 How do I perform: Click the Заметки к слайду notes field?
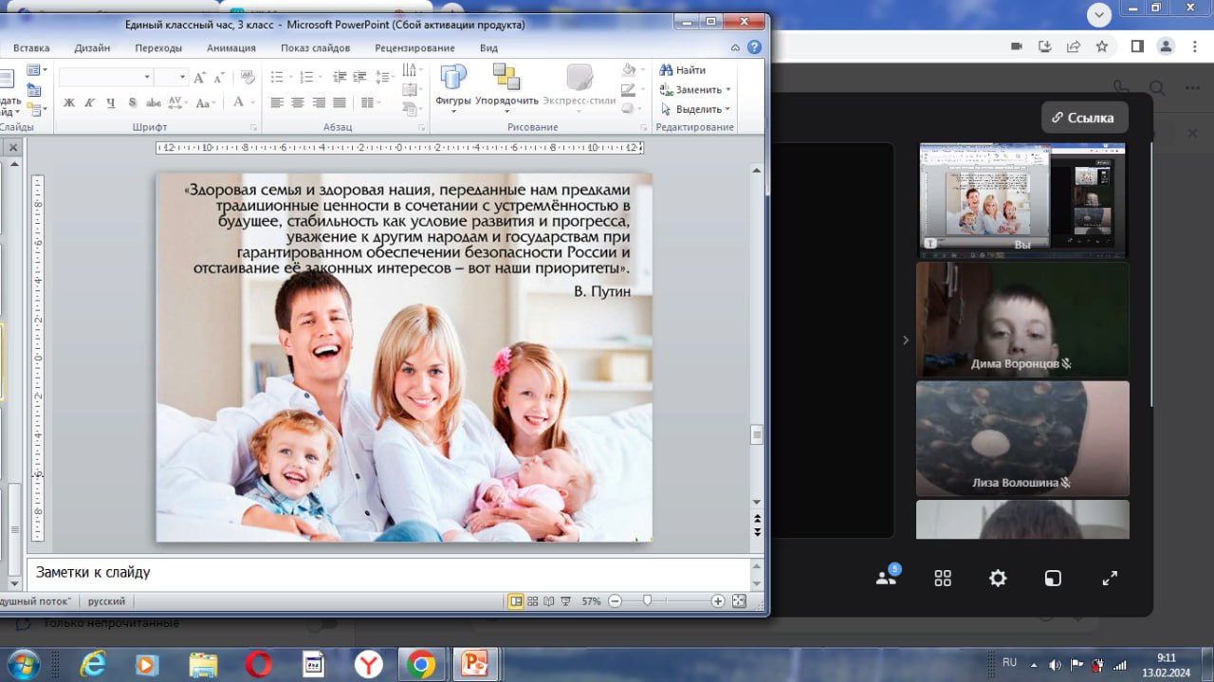coord(388,573)
